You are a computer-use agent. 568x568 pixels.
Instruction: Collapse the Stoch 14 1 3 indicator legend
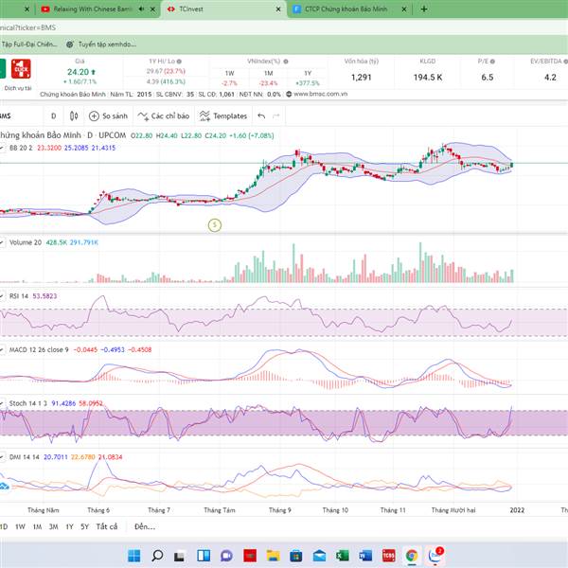click(x=2, y=403)
